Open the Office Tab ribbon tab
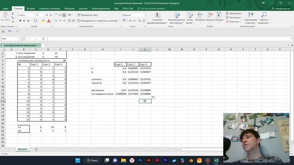 point(128,9)
